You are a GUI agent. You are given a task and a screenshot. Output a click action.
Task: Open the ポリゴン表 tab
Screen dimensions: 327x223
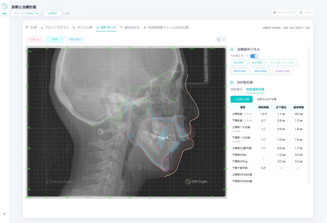82,28
